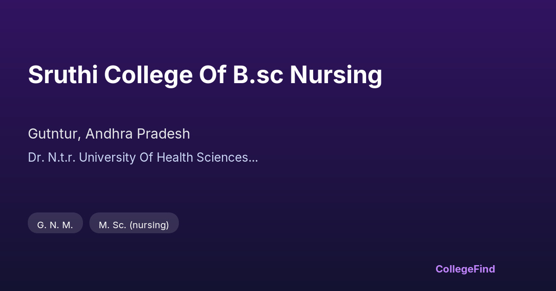The height and width of the screenshot is (291, 556).
Task: Open the CollegeFind brand logo
Action: [465, 269]
